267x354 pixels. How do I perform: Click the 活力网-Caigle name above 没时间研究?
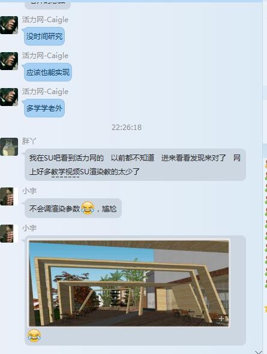coord(45,20)
